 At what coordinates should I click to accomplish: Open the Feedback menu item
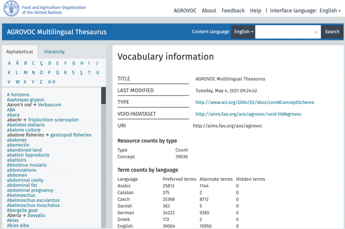point(233,11)
